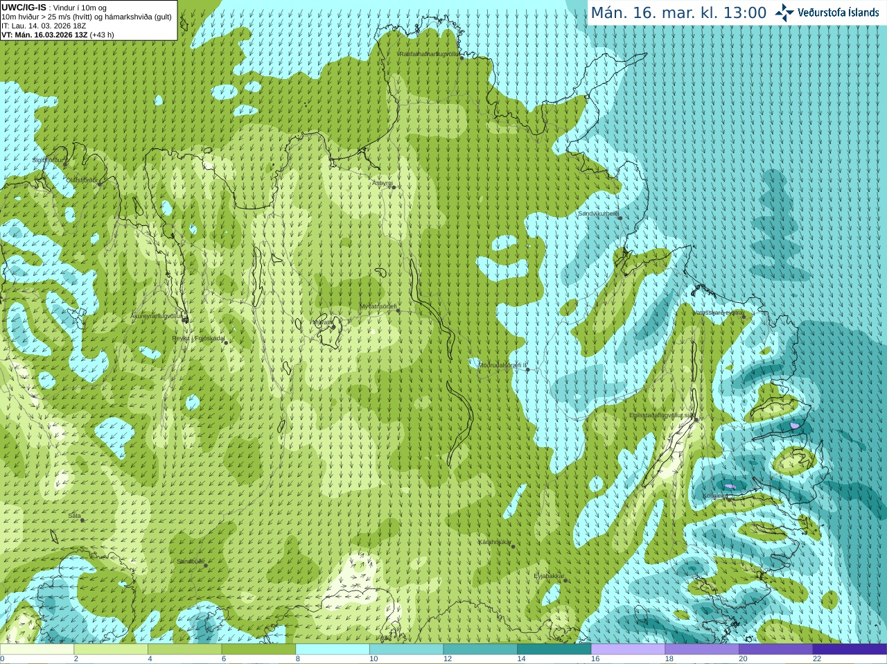Click the 0–2 m/s palest legend swatch
887x664 pixels.
37,649
